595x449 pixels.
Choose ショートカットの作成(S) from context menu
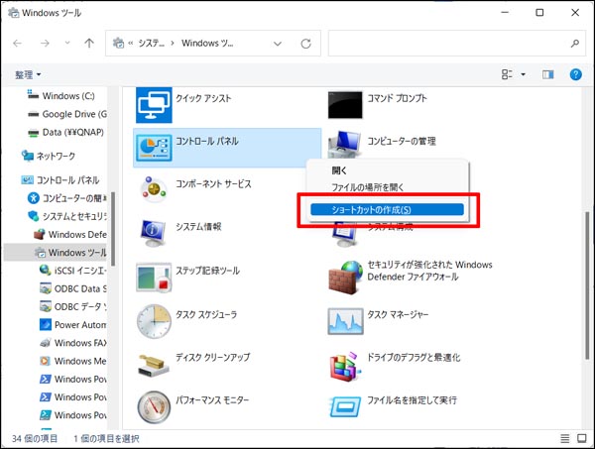pyautogui.click(x=384, y=209)
